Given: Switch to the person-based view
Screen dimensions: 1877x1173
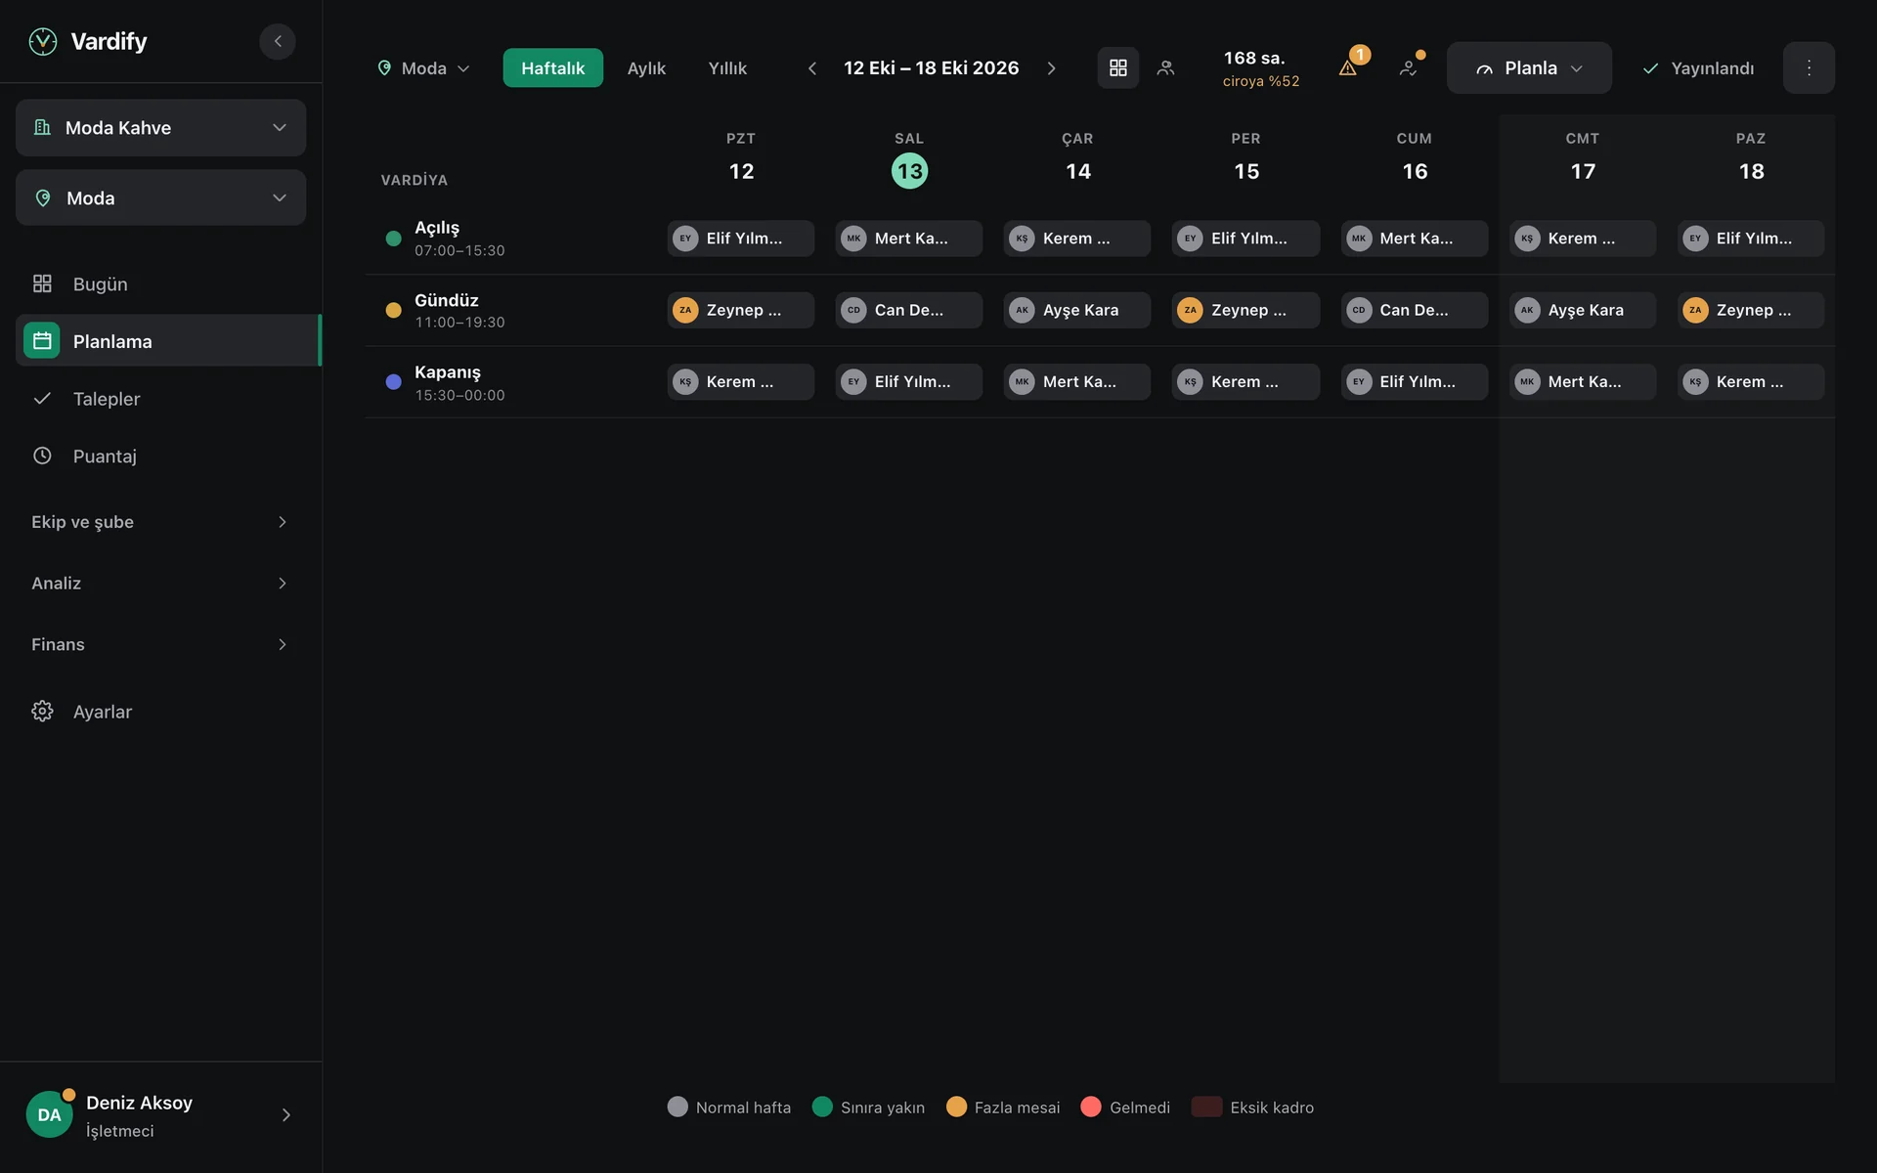Looking at the screenshot, I should pos(1165,67).
